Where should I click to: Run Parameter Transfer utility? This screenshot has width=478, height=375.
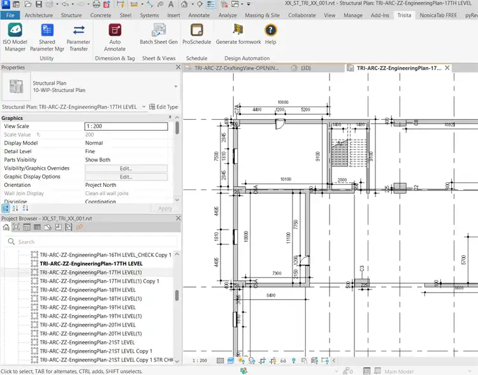click(x=78, y=37)
